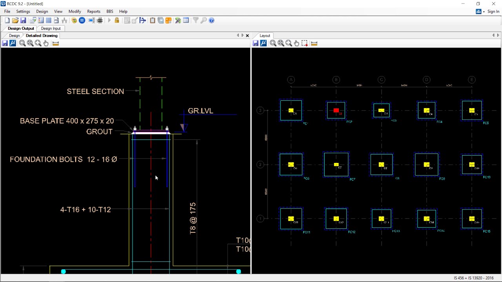The width and height of the screenshot is (502, 282).
Task: Expand the account dropdown arrow beside Sign In
Action: tap(484, 12)
